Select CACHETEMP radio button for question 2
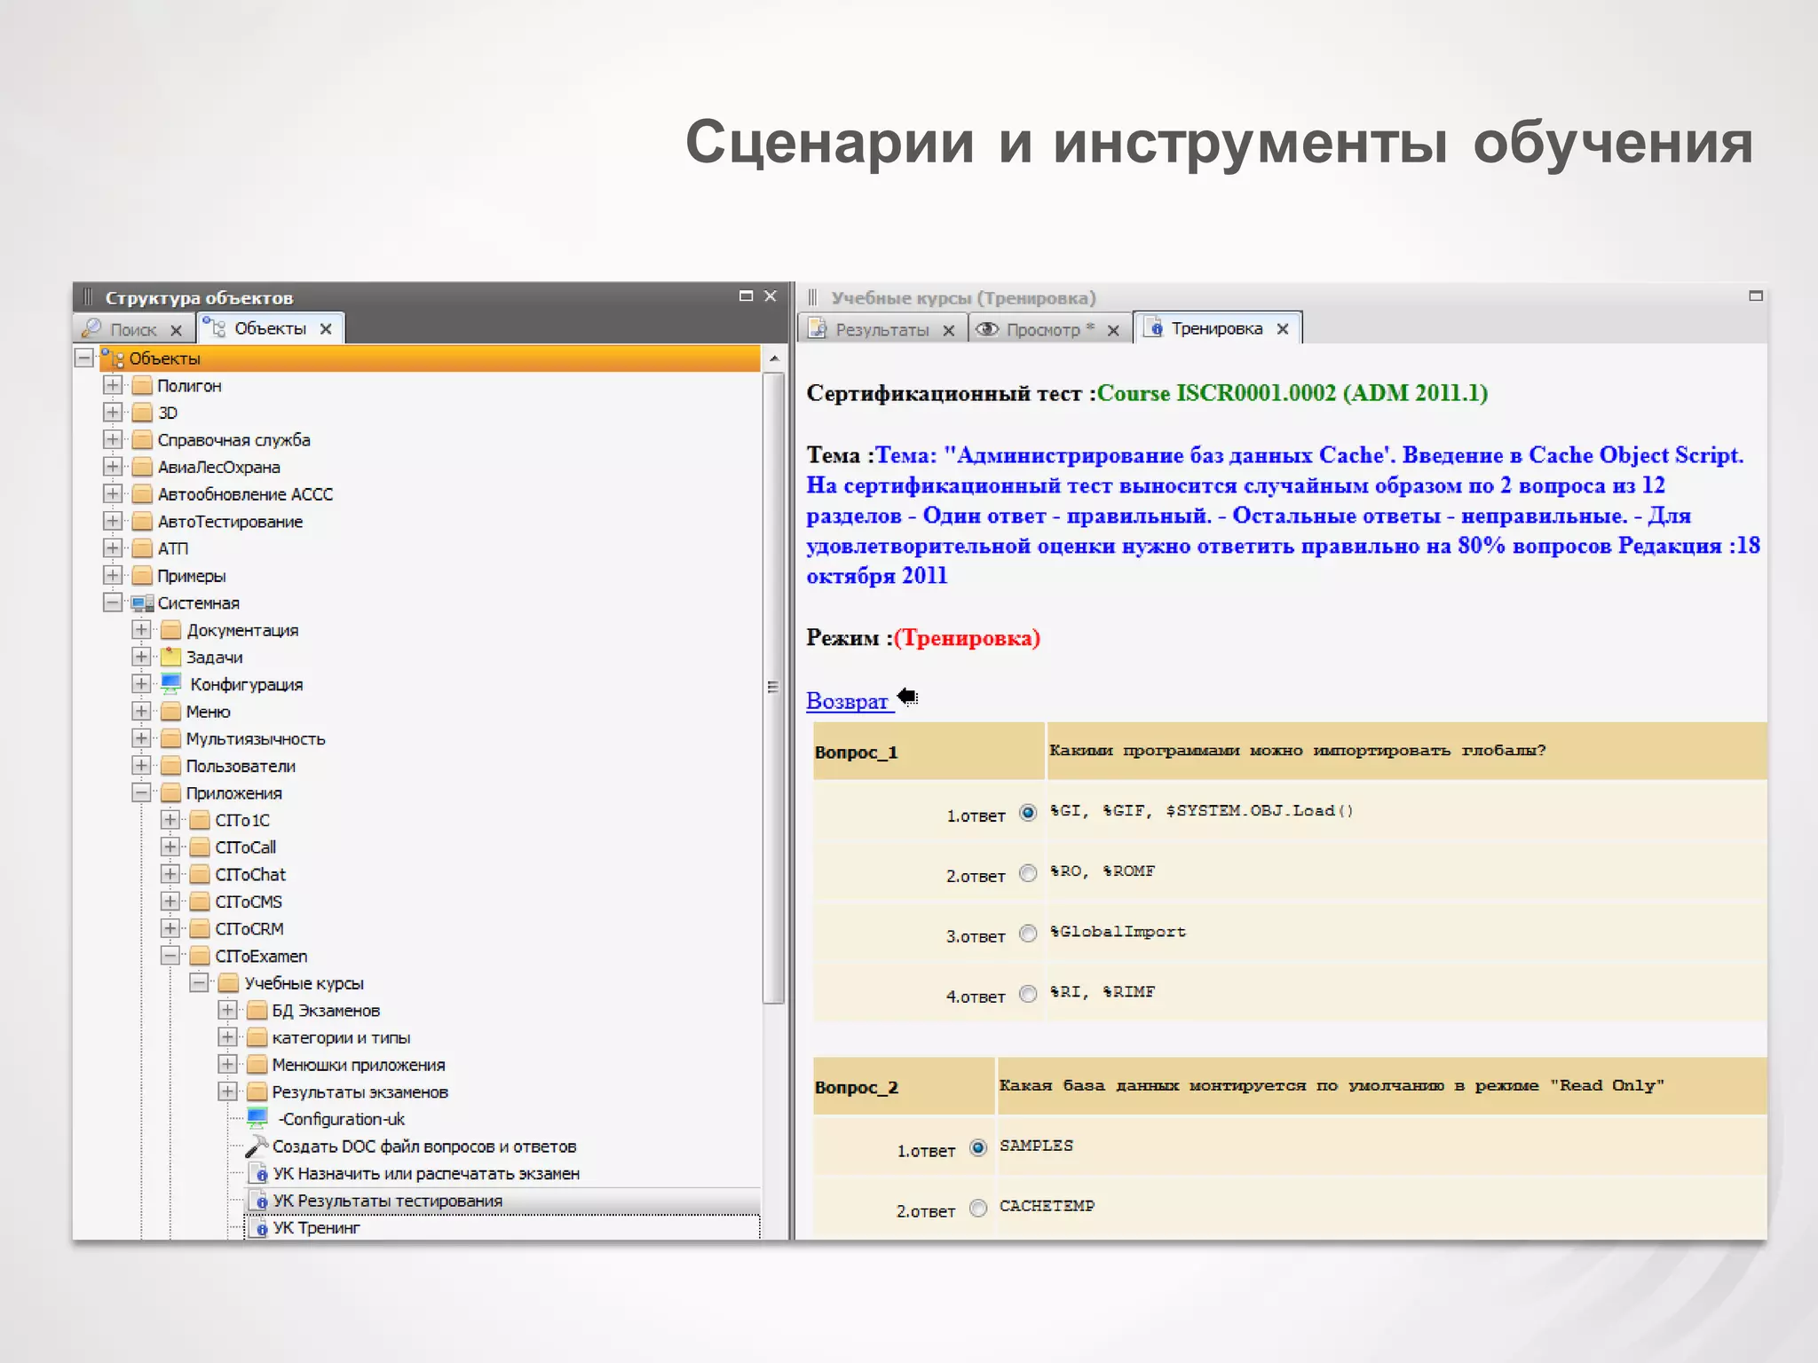Screen dimensions: 1818x1363 click(978, 1209)
